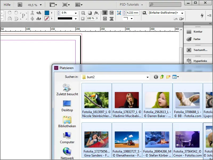Click the object style icon

pyautogui.click(x=144, y=13)
